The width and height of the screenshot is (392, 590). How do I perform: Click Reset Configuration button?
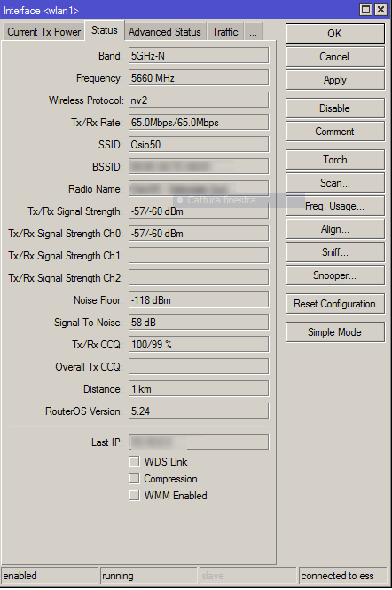coord(335,304)
